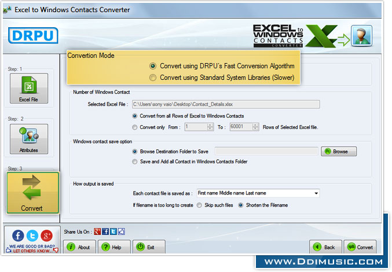Open the About button
392x272 pixels.
pos(79,247)
